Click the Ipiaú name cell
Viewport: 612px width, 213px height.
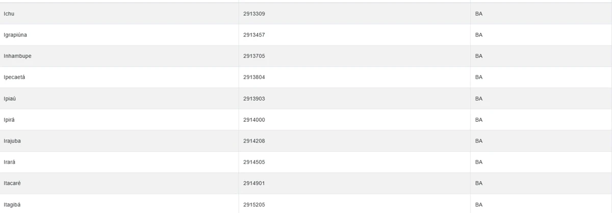pos(10,98)
